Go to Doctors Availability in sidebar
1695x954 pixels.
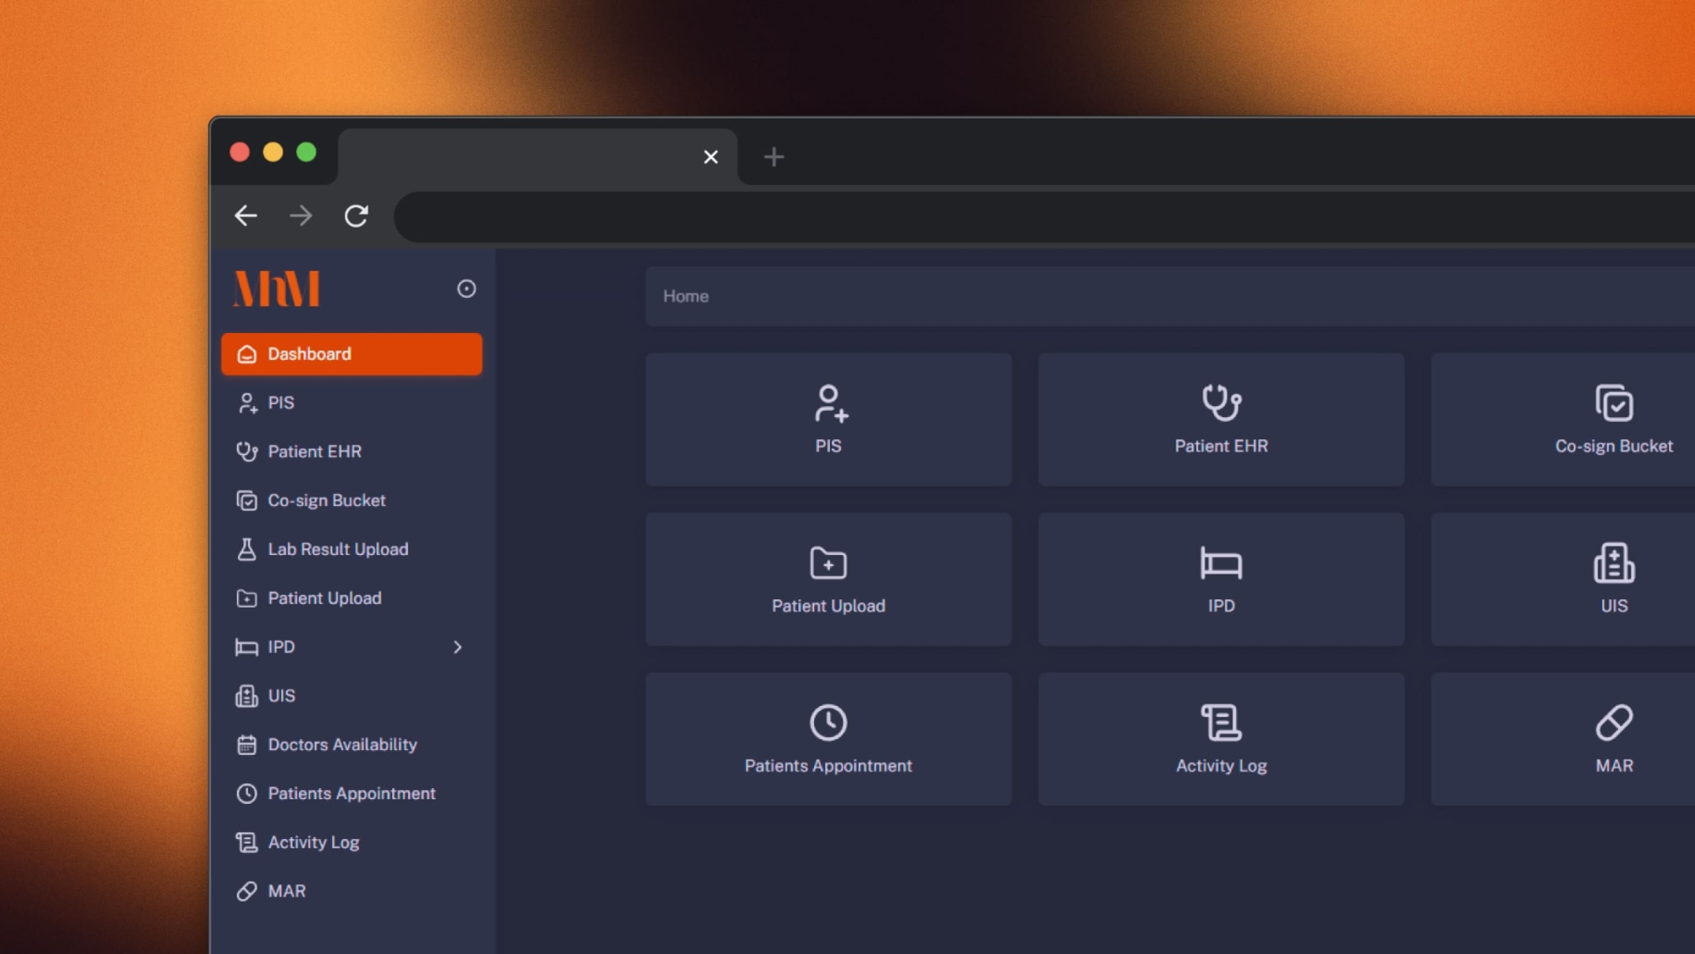(x=341, y=745)
